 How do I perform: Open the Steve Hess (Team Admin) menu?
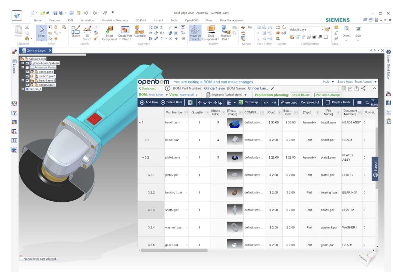[x=357, y=82]
